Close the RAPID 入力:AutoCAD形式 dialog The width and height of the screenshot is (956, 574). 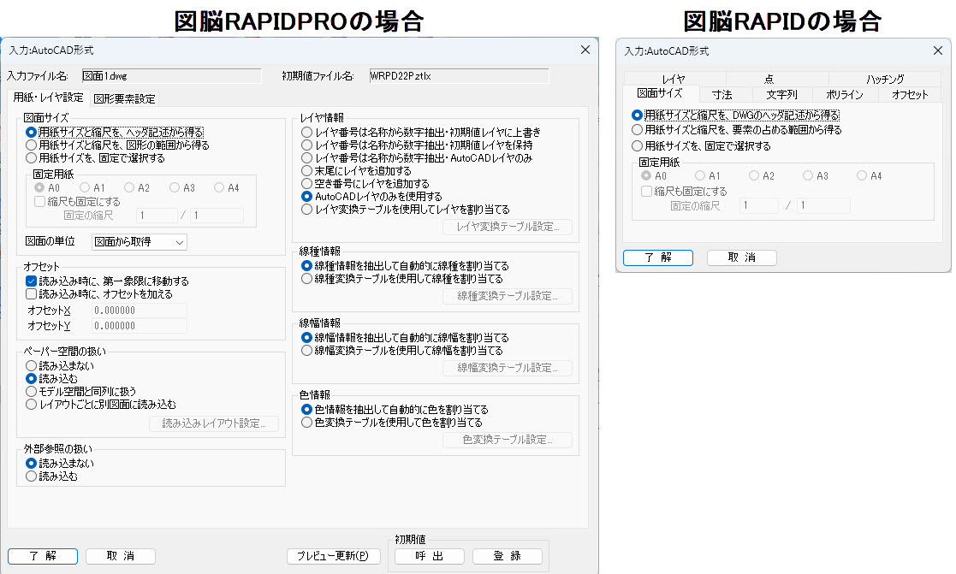(x=938, y=50)
